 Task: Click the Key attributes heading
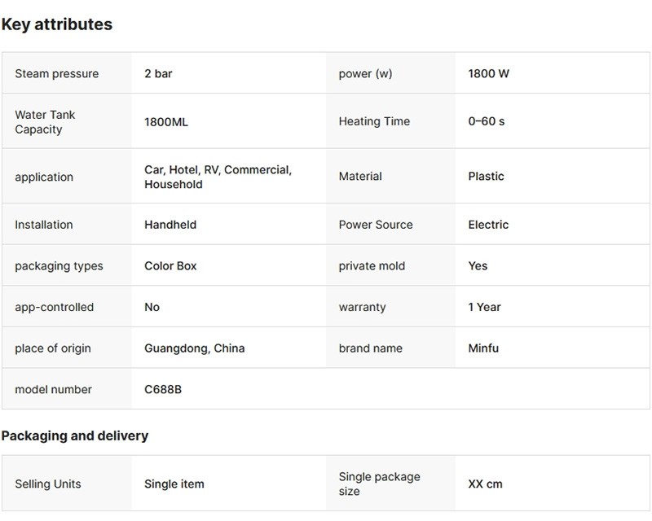click(57, 24)
